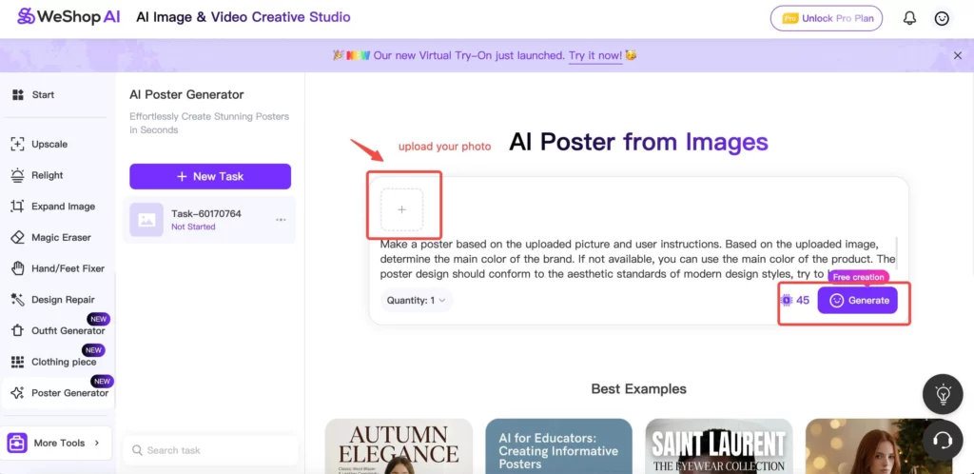Click the Expand Image crop icon
974x474 pixels.
click(x=17, y=207)
